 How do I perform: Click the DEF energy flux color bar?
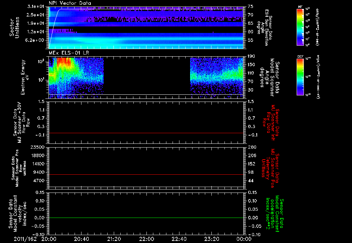click(x=300, y=77)
